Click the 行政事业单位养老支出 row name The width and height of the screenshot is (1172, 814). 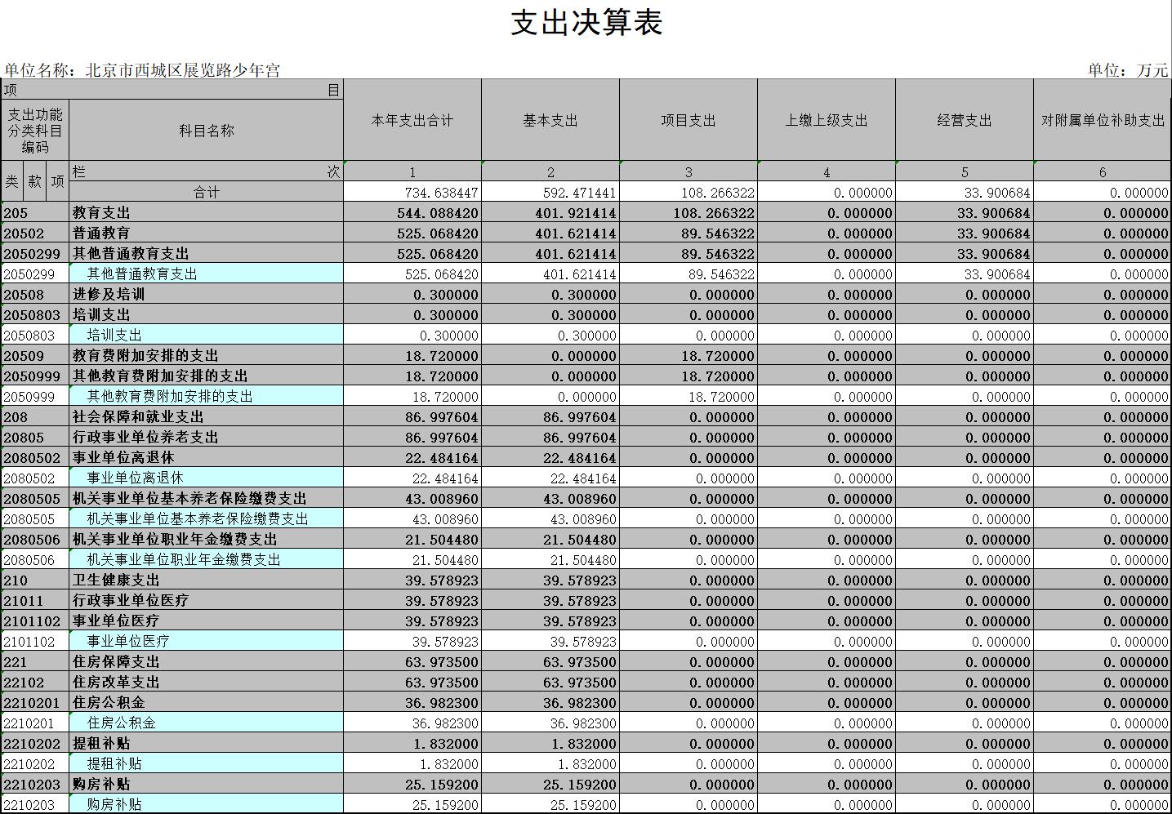(207, 438)
